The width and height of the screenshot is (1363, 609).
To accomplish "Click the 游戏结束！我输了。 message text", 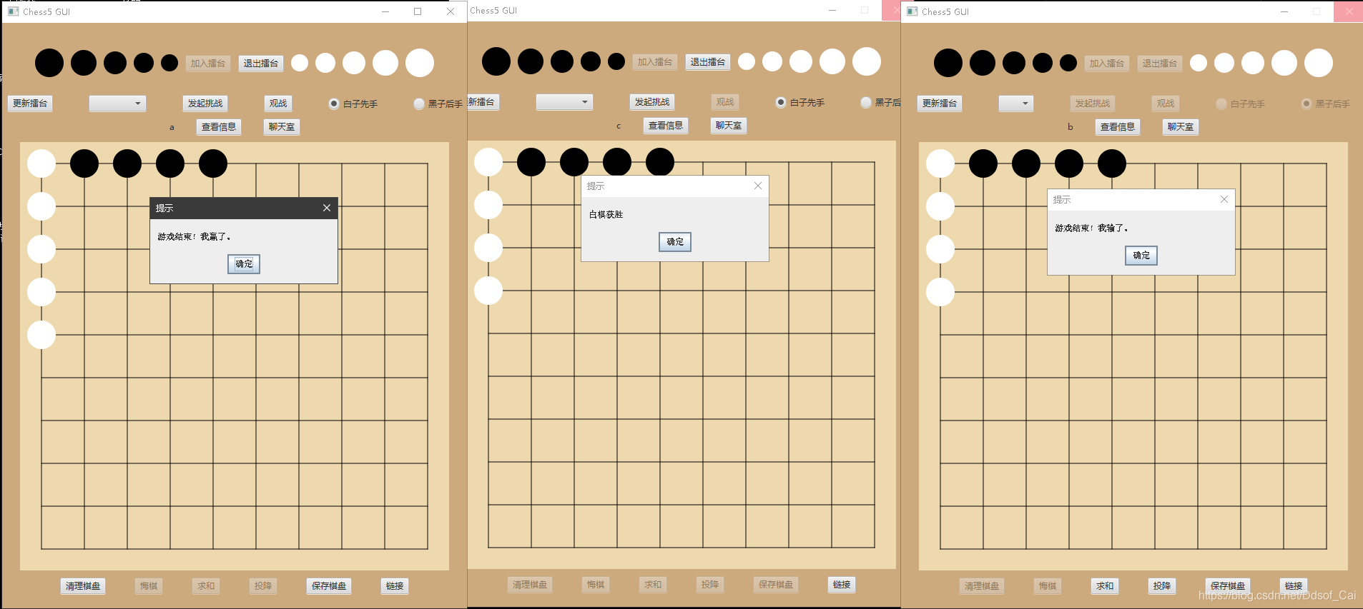I will pyautogui.click(x=1091, y=228).
